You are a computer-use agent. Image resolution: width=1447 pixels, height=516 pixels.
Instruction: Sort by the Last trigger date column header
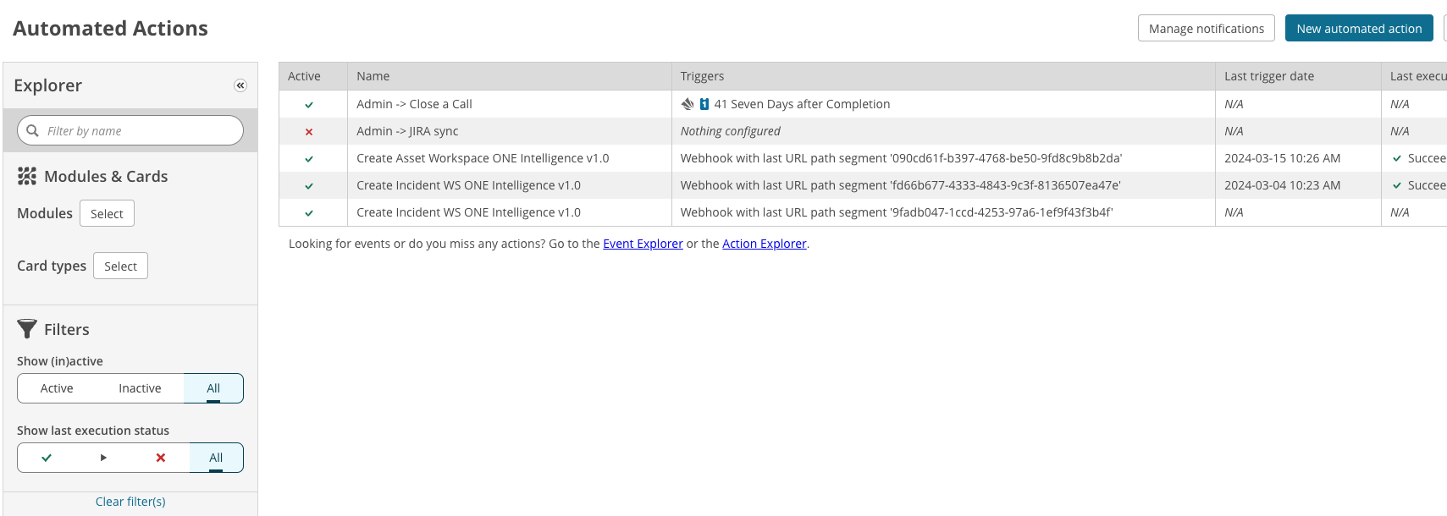coord(1268,75)
